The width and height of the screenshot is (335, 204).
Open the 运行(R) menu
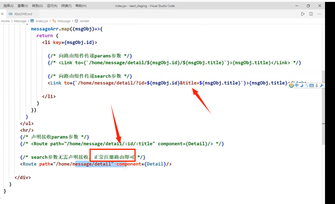click(52, 6)
